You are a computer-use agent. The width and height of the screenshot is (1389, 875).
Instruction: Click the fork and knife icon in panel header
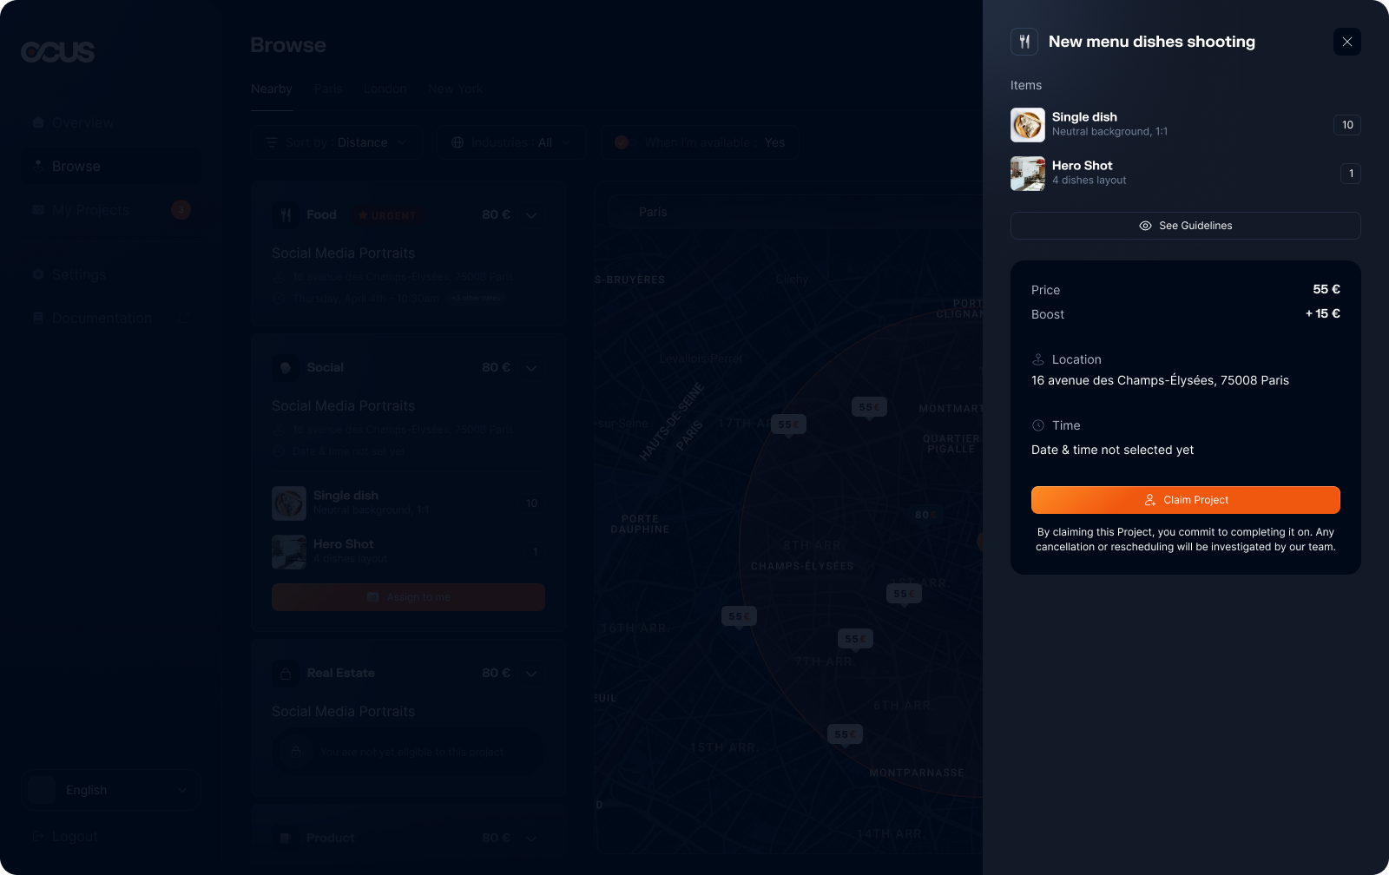(1024, 42)
